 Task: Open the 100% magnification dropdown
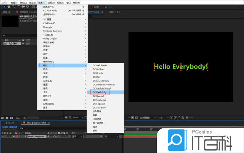tap(77, 118)
